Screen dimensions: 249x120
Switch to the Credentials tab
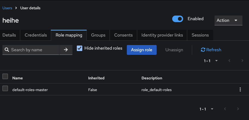click(x=36, y=35)
